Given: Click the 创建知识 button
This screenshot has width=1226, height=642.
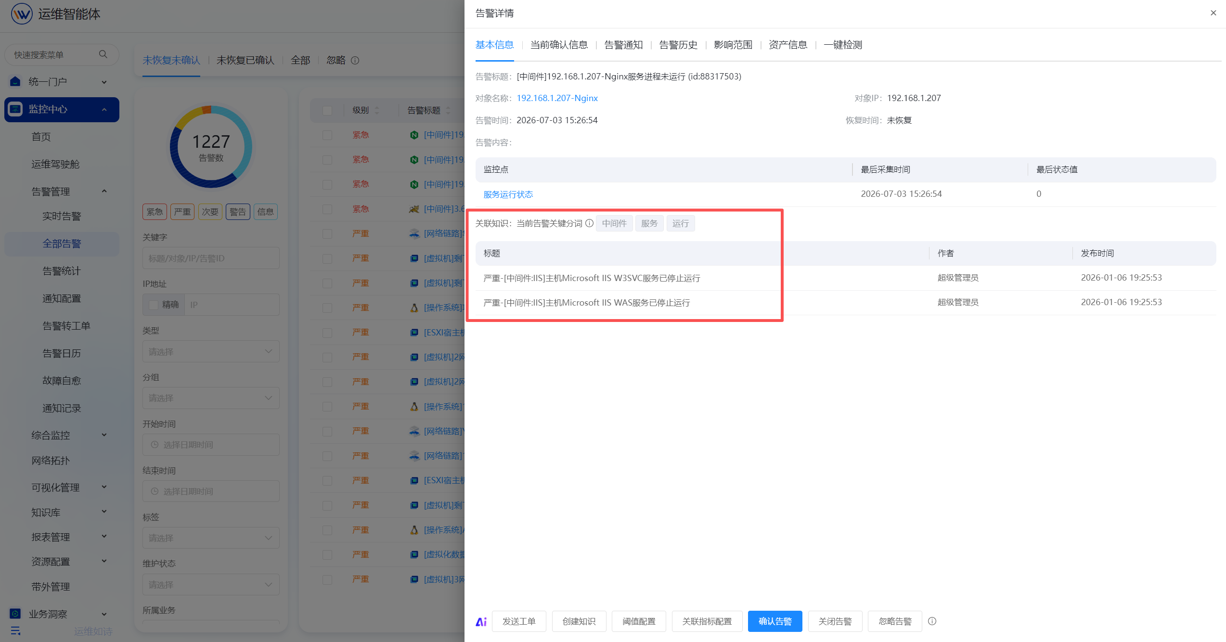Looking at the screenshot, I should click(x=579, y=621).
